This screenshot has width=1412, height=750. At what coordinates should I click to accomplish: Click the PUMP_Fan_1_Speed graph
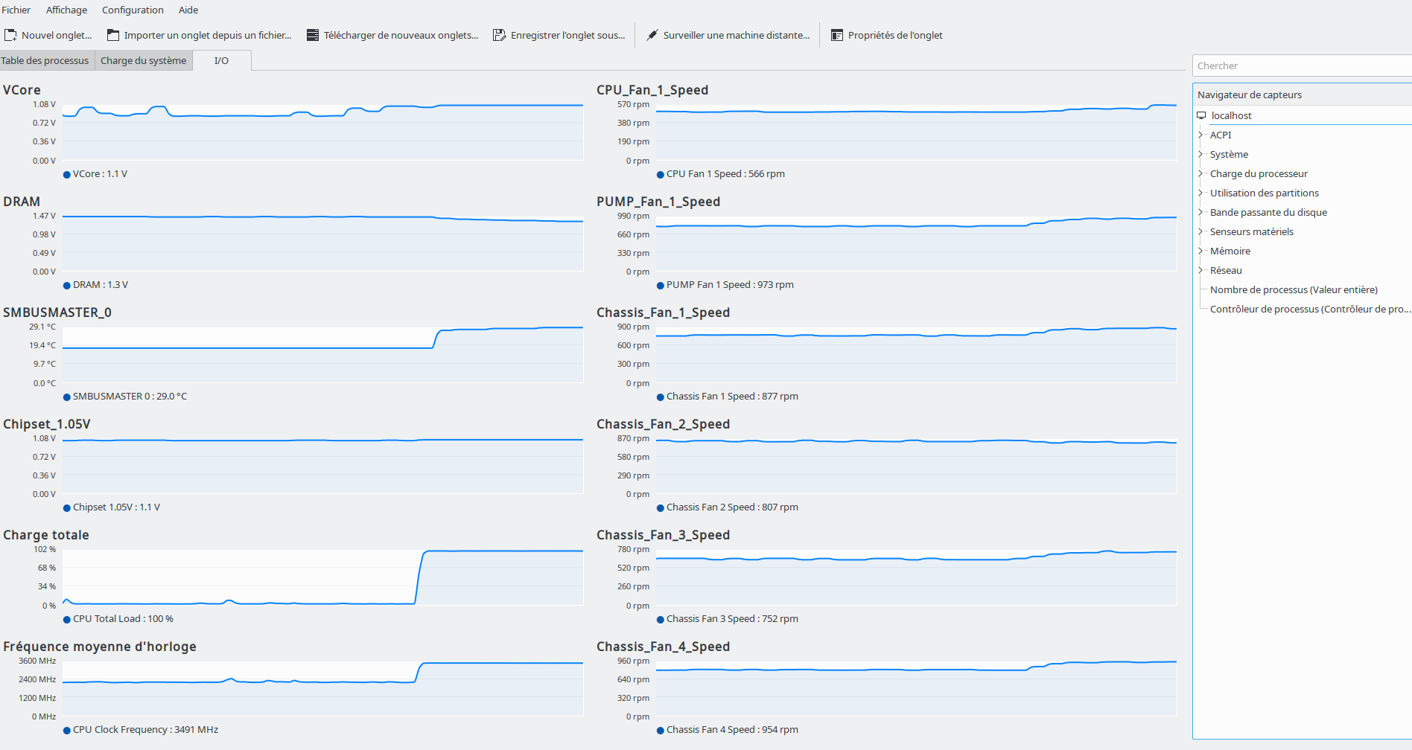tap(916, 243)
